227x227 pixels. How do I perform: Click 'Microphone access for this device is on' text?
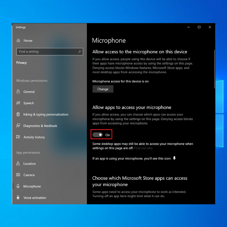point(120,81)
